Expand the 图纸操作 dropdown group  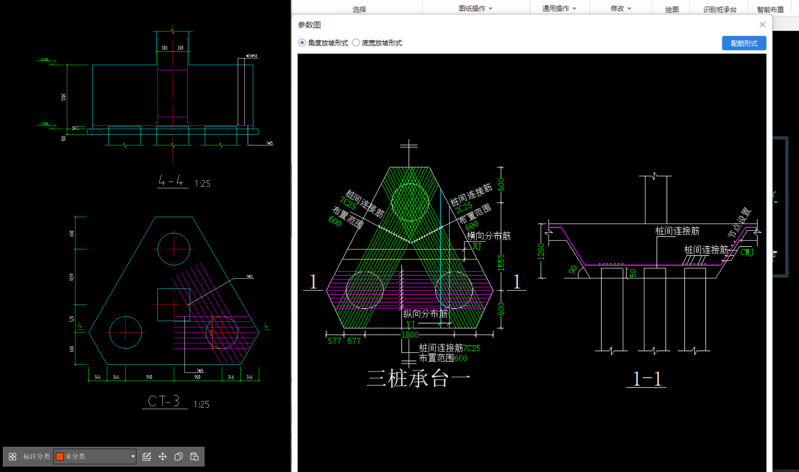pyautogui.click(x=475, y=9)
